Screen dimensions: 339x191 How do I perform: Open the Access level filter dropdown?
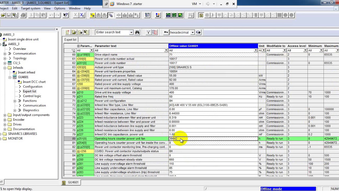(305, 50)
